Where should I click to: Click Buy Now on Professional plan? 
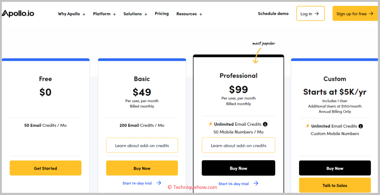[x=239, y=168]
